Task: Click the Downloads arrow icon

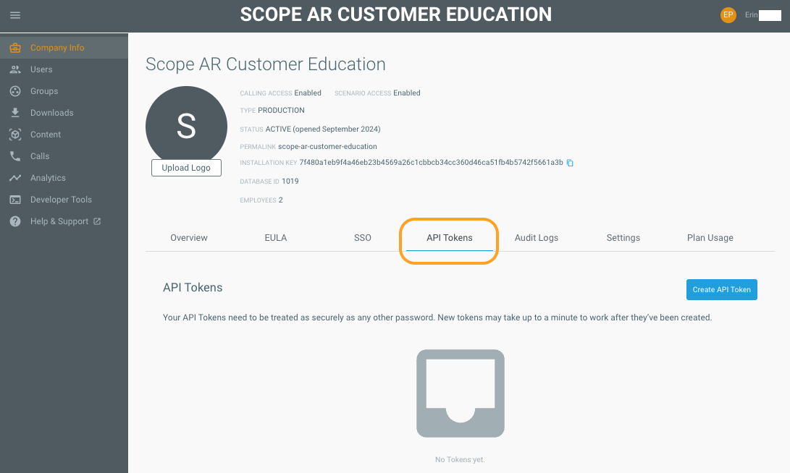Action: 15,113
